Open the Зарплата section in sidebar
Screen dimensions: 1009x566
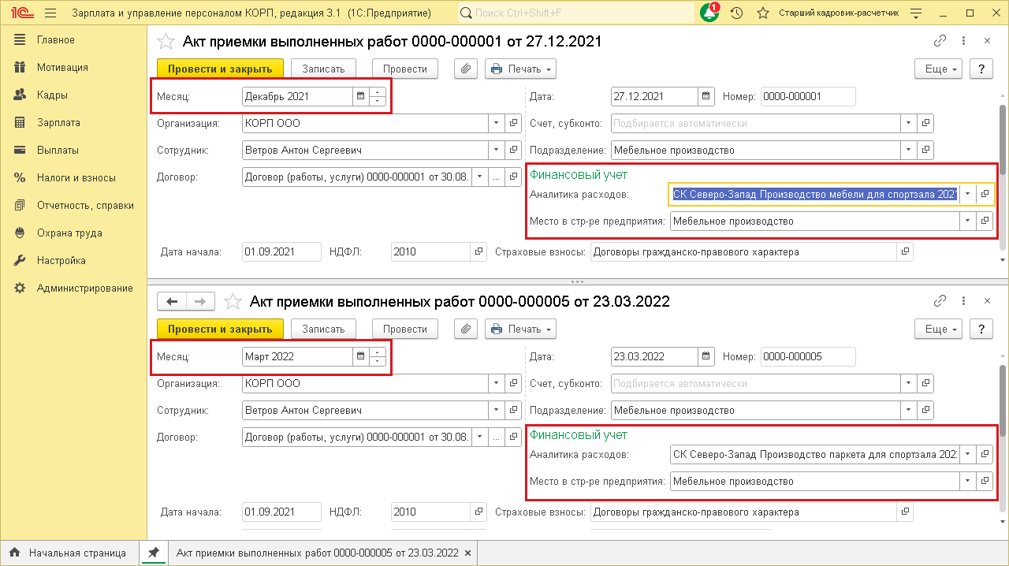click(x=58, y=122)
